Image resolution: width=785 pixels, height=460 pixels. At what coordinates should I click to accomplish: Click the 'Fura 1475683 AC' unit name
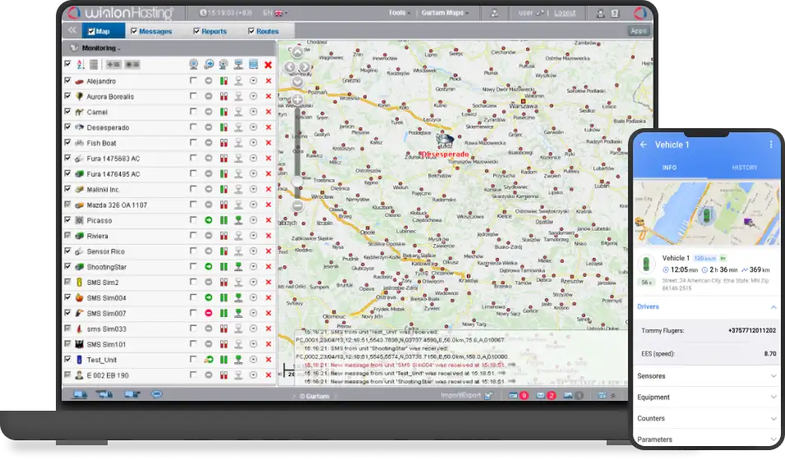coord(113,159)
